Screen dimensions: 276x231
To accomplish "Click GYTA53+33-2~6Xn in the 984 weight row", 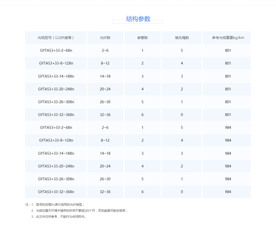I will pos(56,128).
